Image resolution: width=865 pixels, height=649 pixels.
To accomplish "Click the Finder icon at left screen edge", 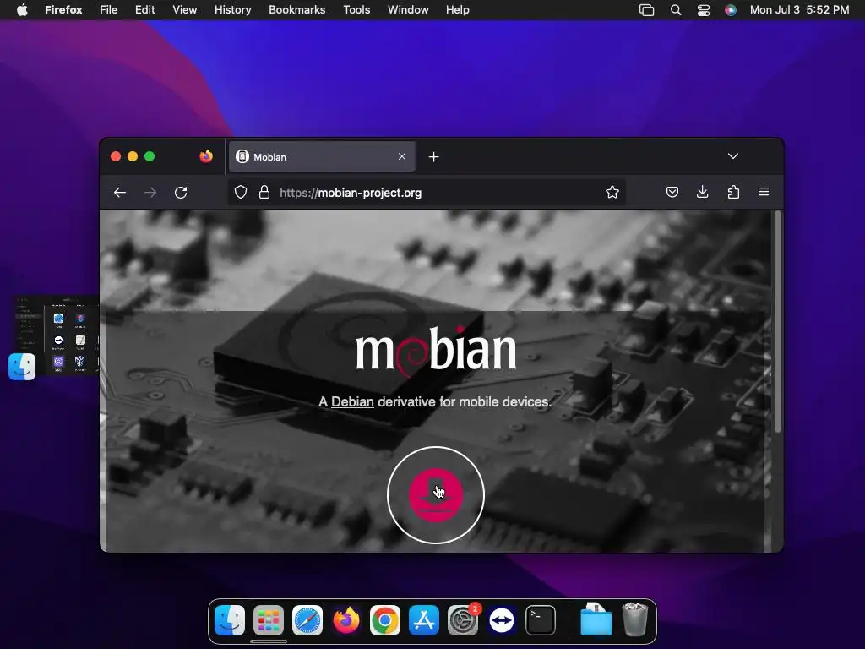I will (x=22, y=367).
